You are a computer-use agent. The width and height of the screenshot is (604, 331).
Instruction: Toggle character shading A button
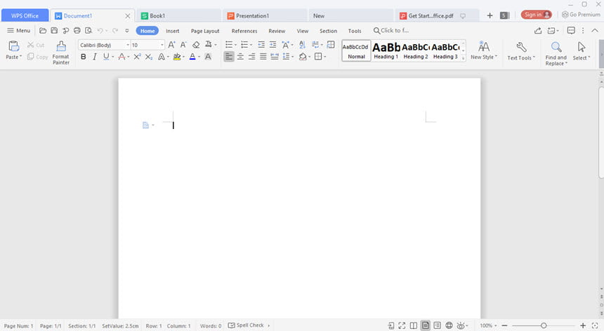(x=208, y=57)
